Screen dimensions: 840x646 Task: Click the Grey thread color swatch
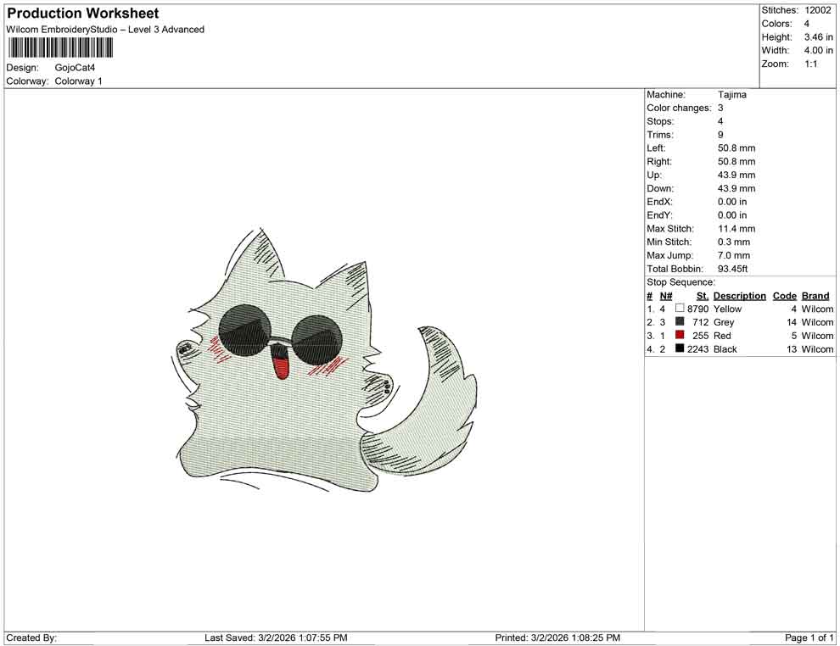coord(679,322)
